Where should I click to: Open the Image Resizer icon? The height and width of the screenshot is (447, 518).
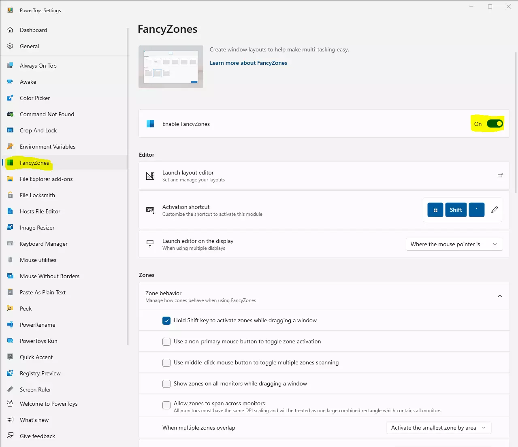click(x=10, y=228)
